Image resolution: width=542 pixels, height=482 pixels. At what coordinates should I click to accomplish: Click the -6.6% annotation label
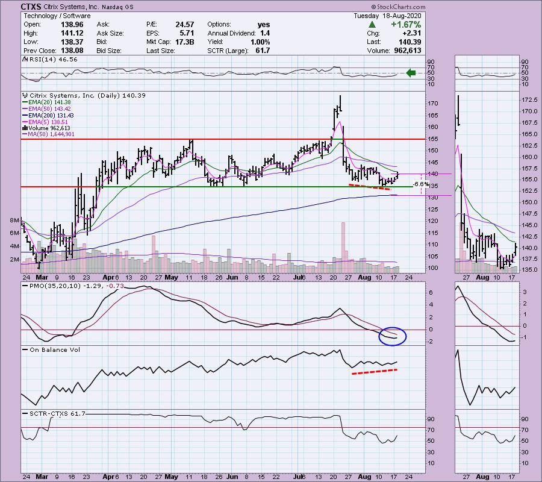point(421,184)
